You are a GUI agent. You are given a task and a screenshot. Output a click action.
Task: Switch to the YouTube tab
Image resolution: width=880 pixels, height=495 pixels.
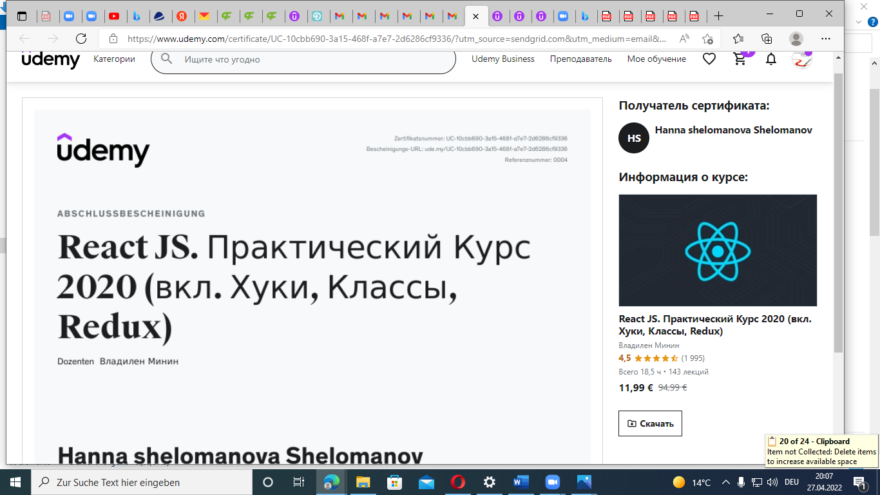113,16
